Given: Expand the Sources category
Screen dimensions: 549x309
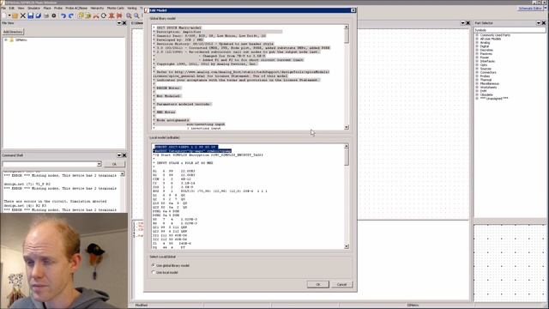Looking at the screenshot, I should pos(477,69).
